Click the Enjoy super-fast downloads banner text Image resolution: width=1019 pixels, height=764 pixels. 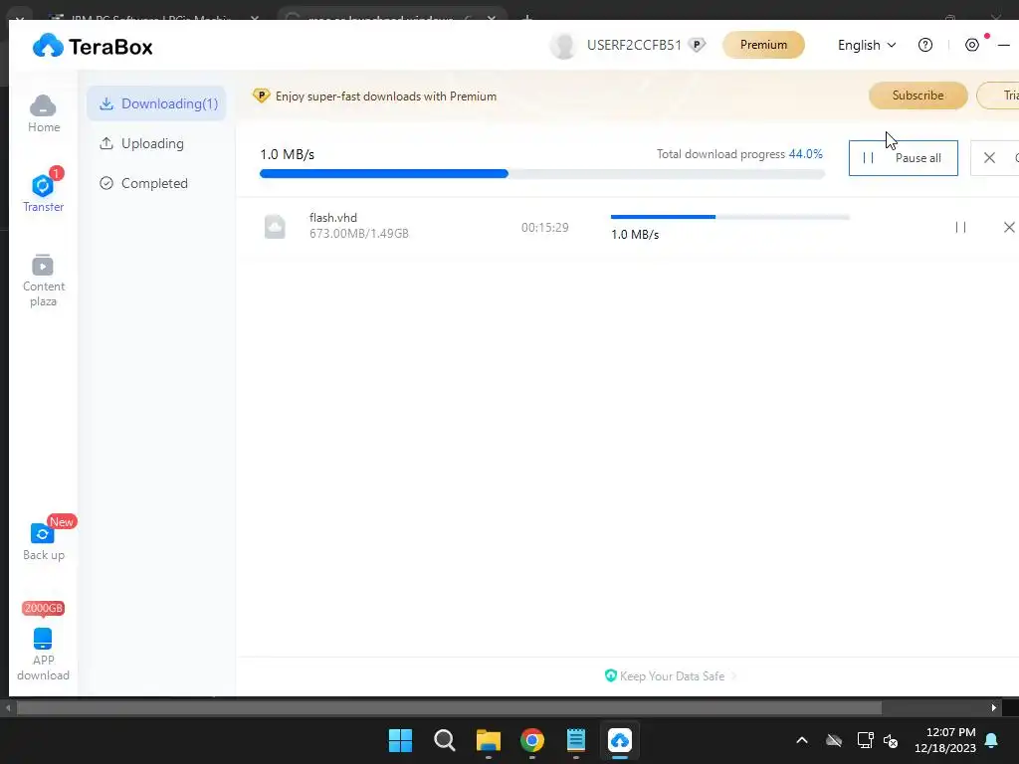pos(386,96)
